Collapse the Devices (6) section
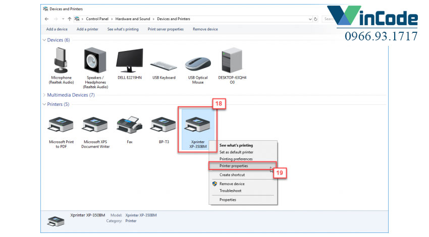 pyautogui.click(x=44, y=40)
